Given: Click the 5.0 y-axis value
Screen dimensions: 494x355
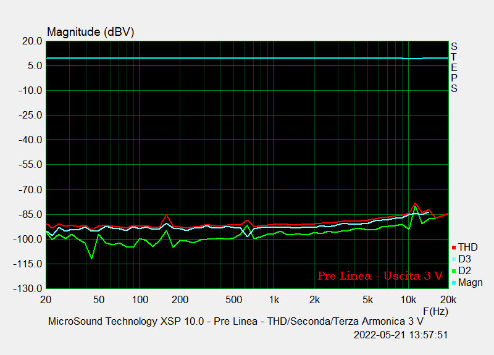Looking at the screenshot, I should tap(35, 66).
